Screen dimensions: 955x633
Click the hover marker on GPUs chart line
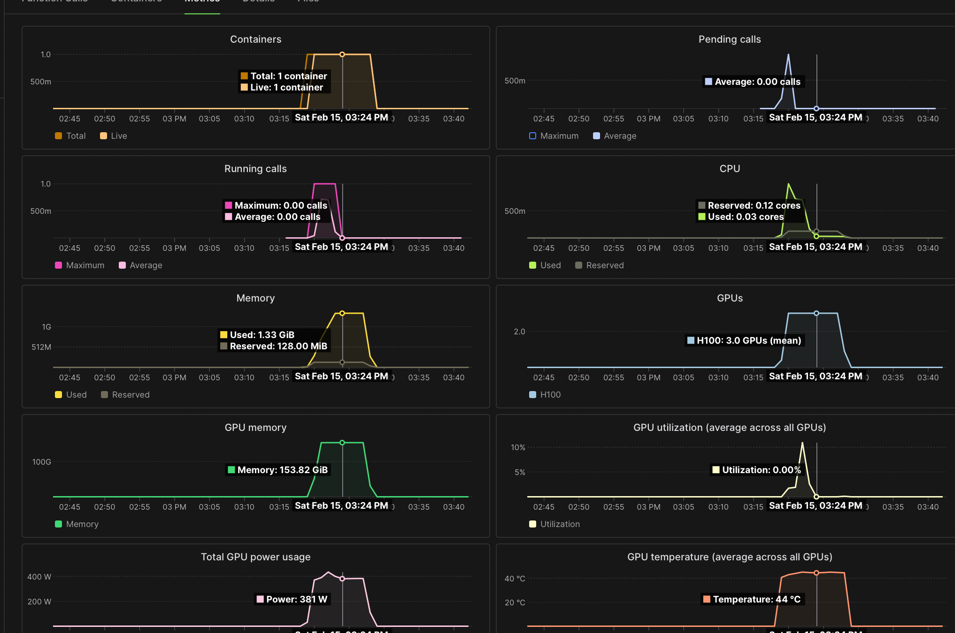816,313
